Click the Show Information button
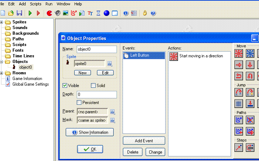The width and height of the screenshot is (259, 161). pyautogui.click(x=90, y=132)
